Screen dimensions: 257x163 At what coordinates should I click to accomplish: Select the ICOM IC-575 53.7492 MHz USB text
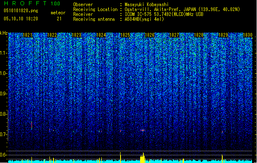[x=164, y=14]
